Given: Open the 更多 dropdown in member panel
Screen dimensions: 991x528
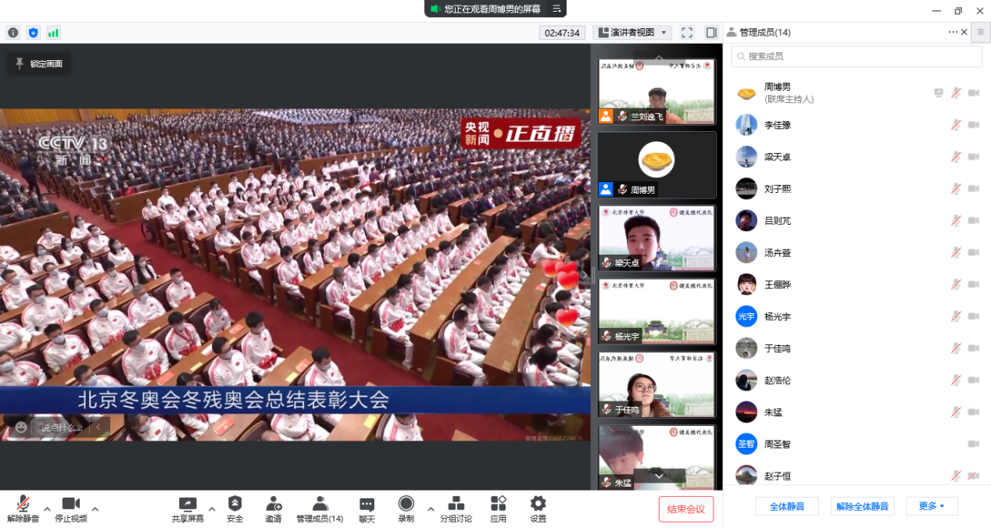Looking at the screenshot, I should coord(931,506).
